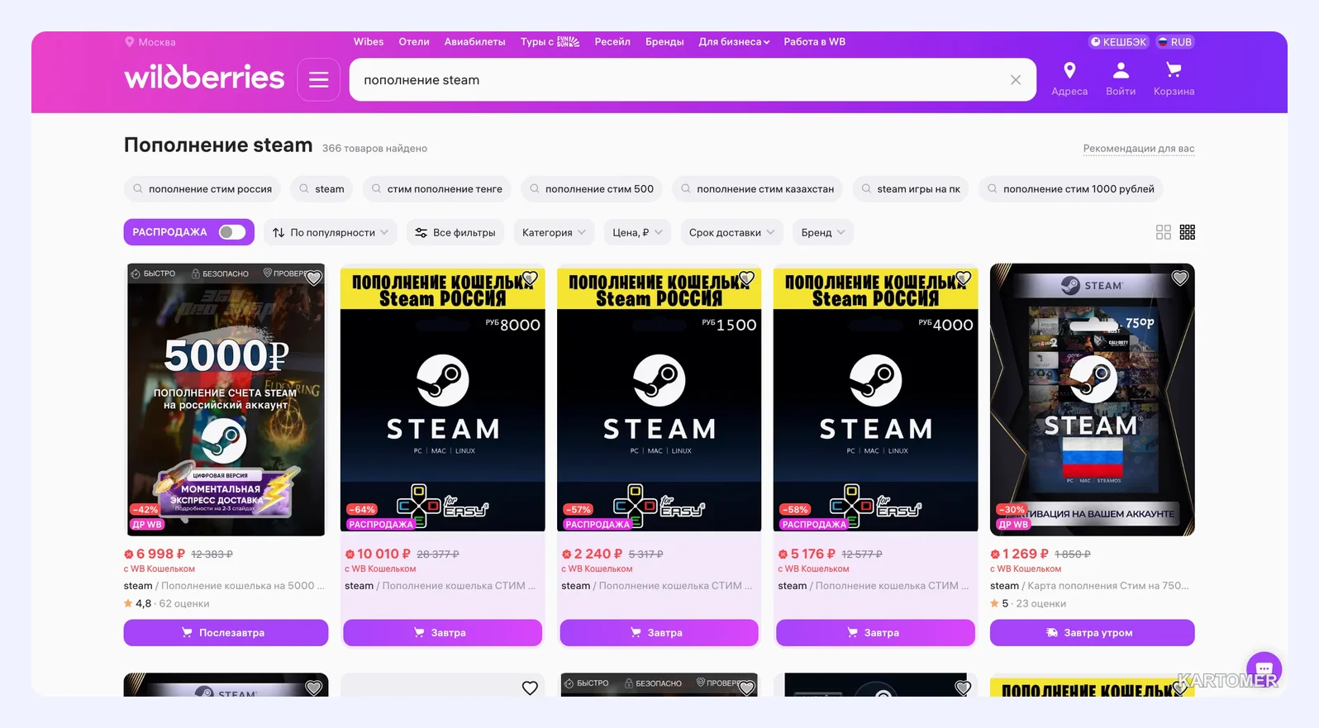This screenshot has height=728, width=1319.
Task: Click the Войти profile icon
Action: [x=1121, y=79]
